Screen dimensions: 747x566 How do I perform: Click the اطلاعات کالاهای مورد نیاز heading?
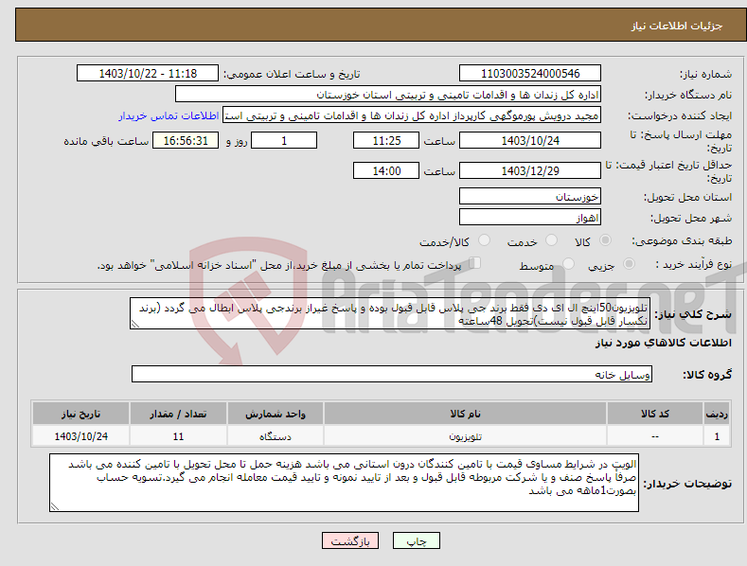[663, 343]
